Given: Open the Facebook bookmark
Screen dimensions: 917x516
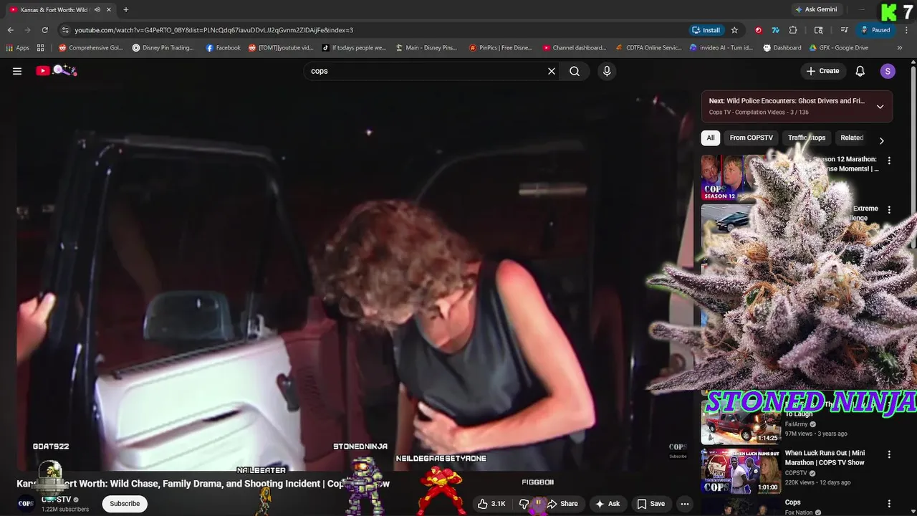Looking at the screenshot, I should 224,48.
